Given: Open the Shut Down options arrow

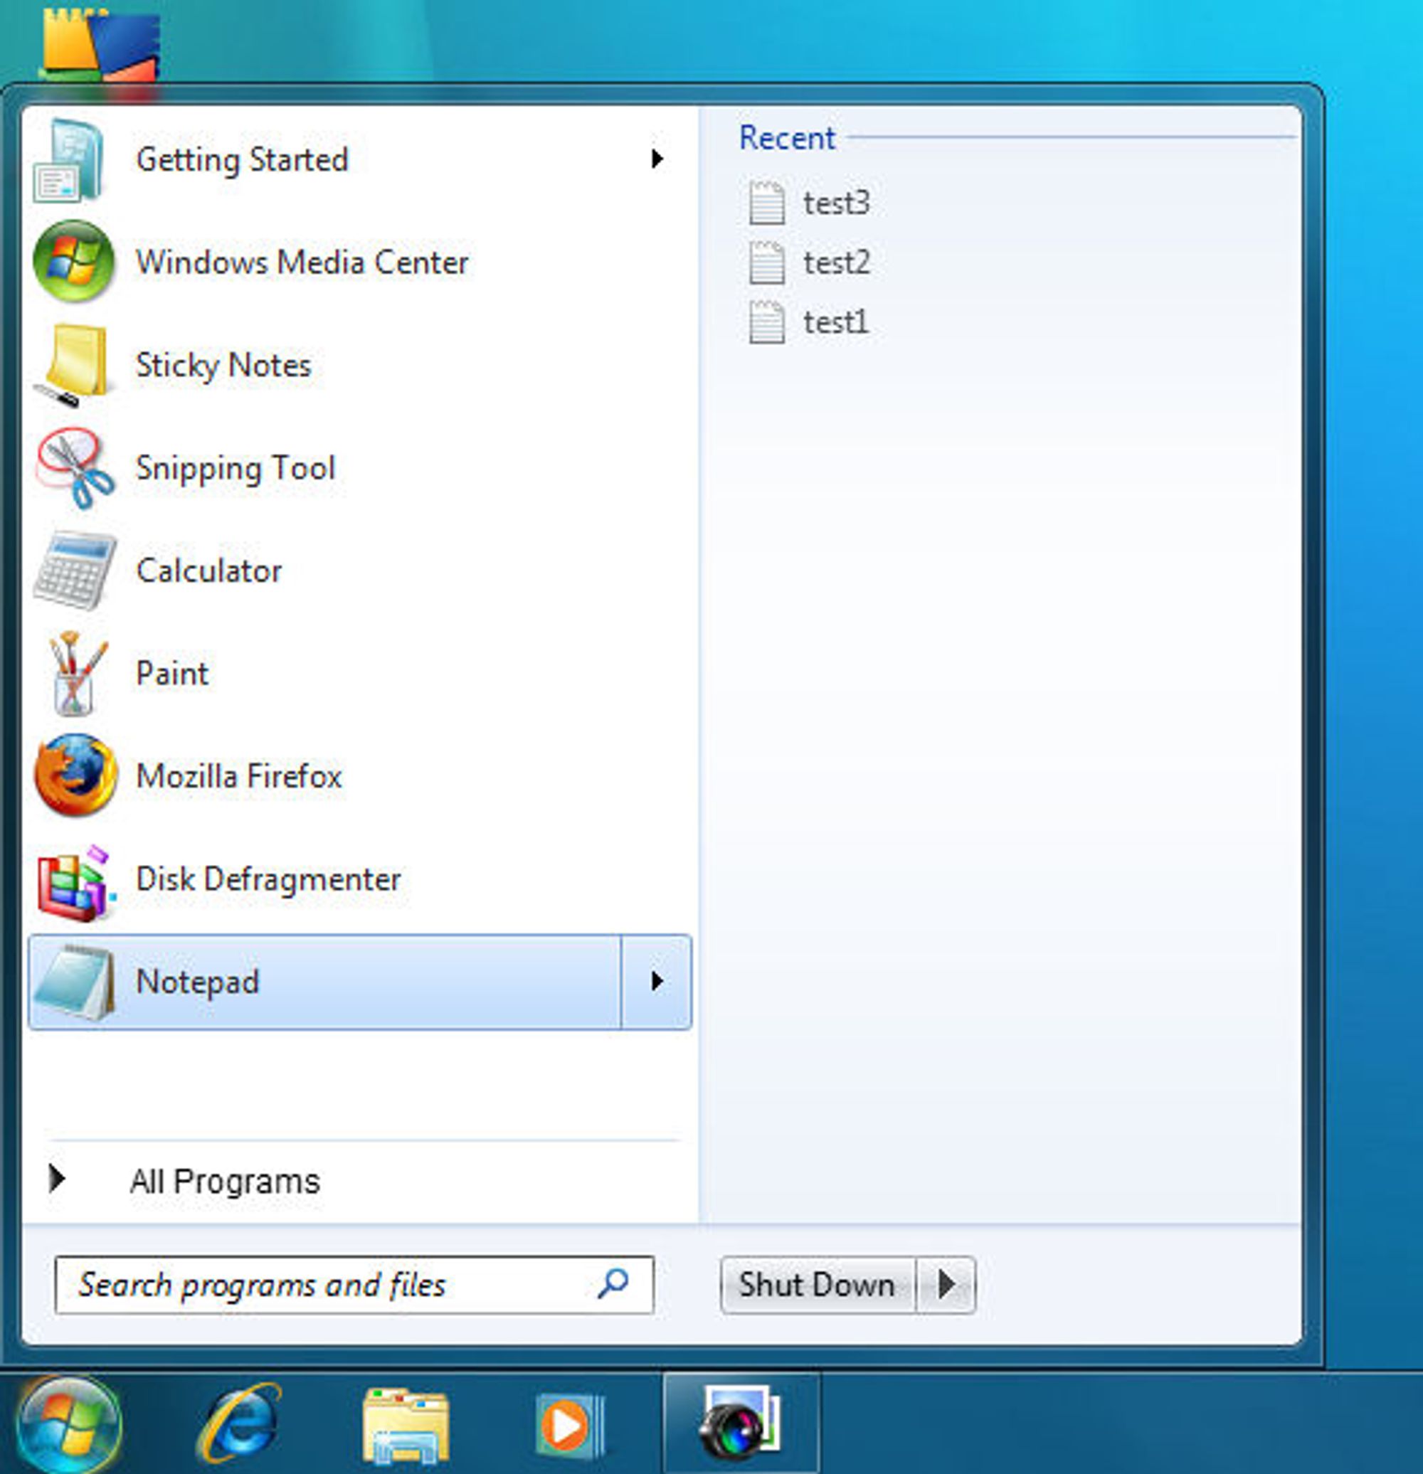Looking at the screenshot, I should (946, 1285).
